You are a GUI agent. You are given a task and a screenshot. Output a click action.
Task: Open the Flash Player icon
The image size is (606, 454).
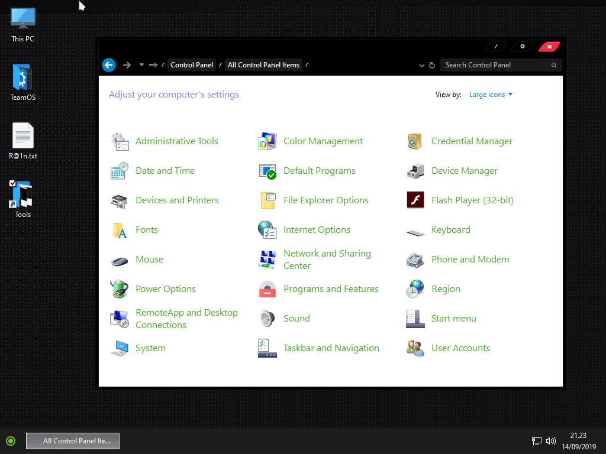point(415,200)
